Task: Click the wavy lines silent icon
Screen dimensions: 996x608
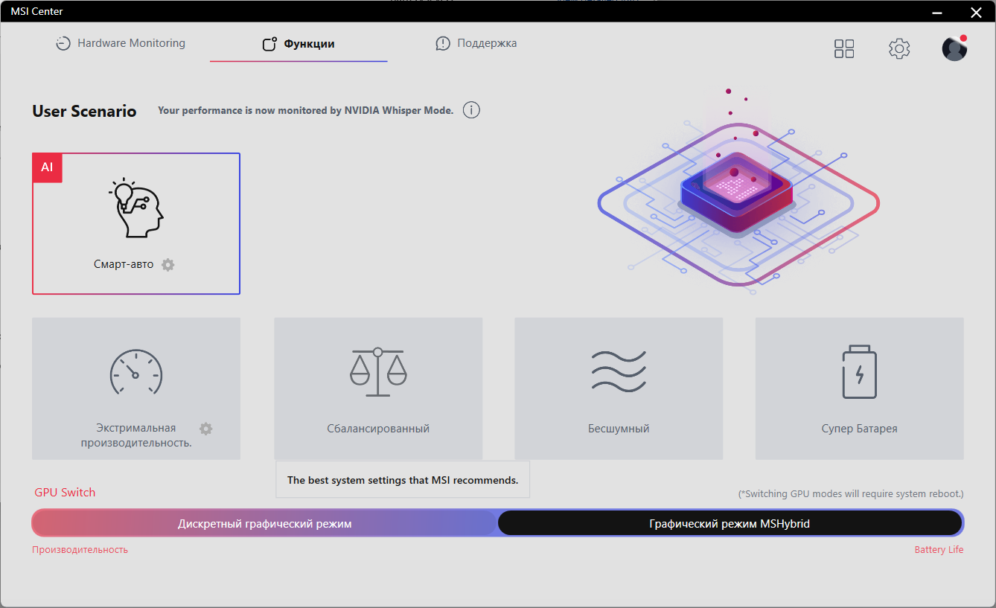Action: pos(619,371)
